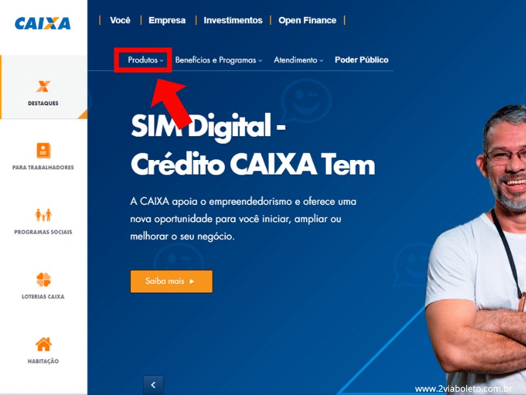526x395 pixels.
Task: Open Loterias CAIXA clover icon
Action: 43,279
